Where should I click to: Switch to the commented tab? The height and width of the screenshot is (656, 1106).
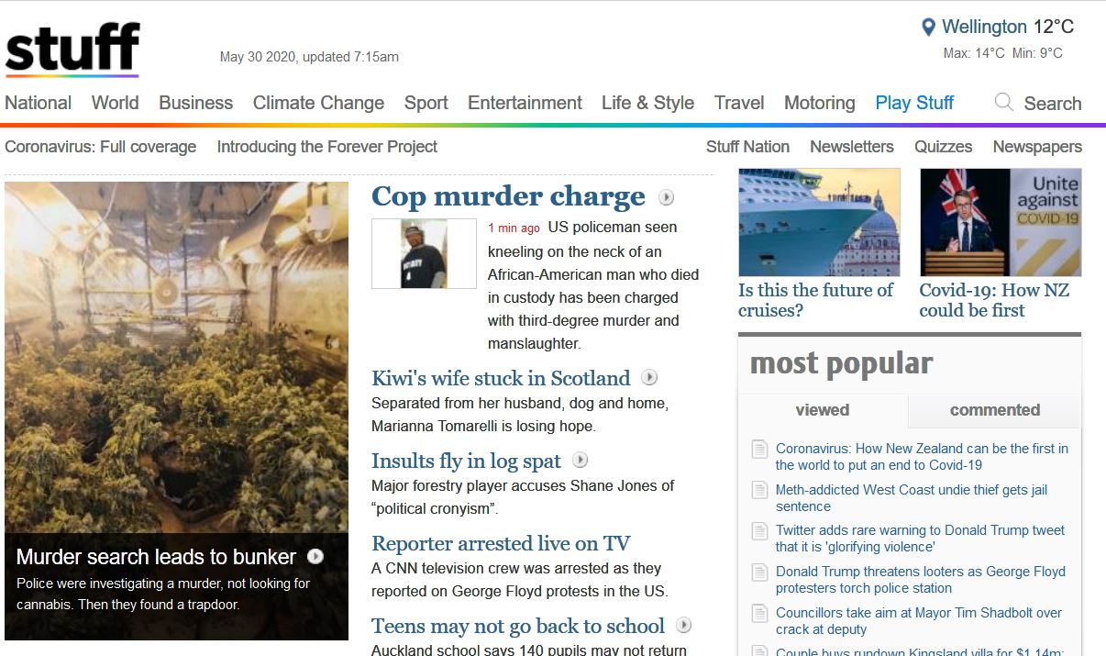[x=995, y=410]
